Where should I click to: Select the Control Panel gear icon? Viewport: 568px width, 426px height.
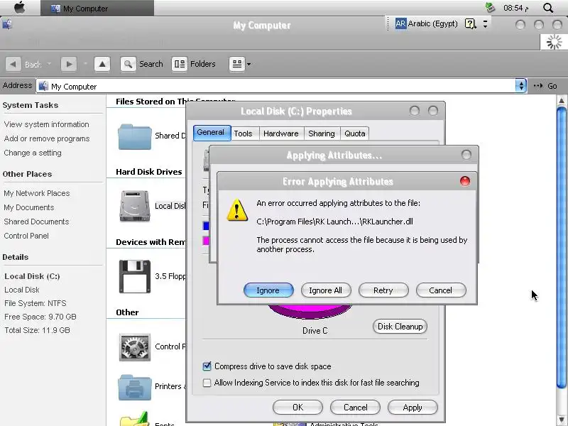134,347
